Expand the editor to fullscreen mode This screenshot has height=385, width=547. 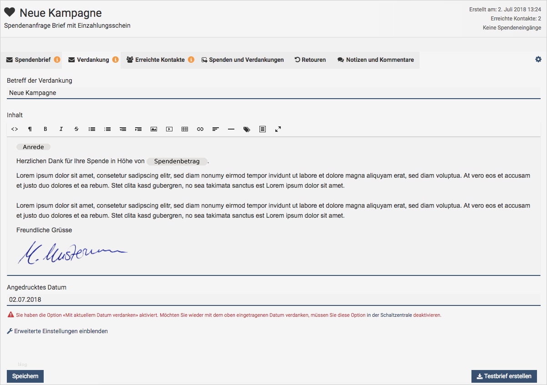278,129
